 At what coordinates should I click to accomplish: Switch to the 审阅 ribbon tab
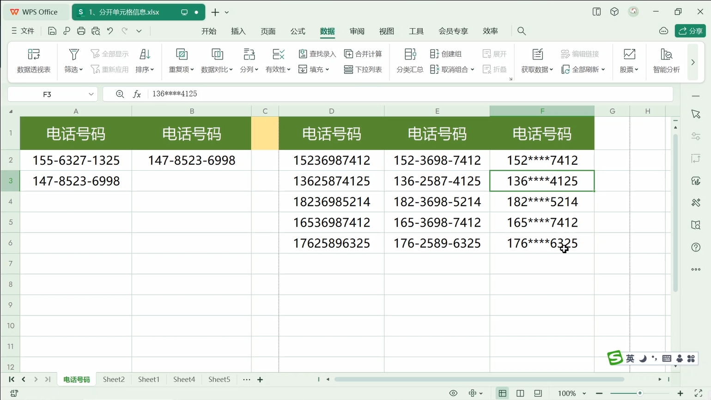point(357,31)
